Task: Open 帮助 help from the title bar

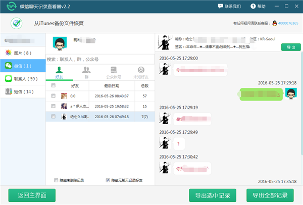Action: 257,6
